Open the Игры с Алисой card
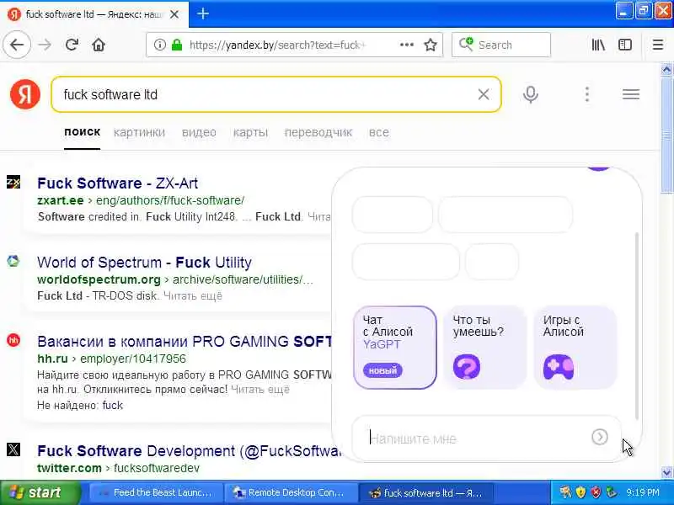Screen dimensions: 674x505 tap(575, 348)
